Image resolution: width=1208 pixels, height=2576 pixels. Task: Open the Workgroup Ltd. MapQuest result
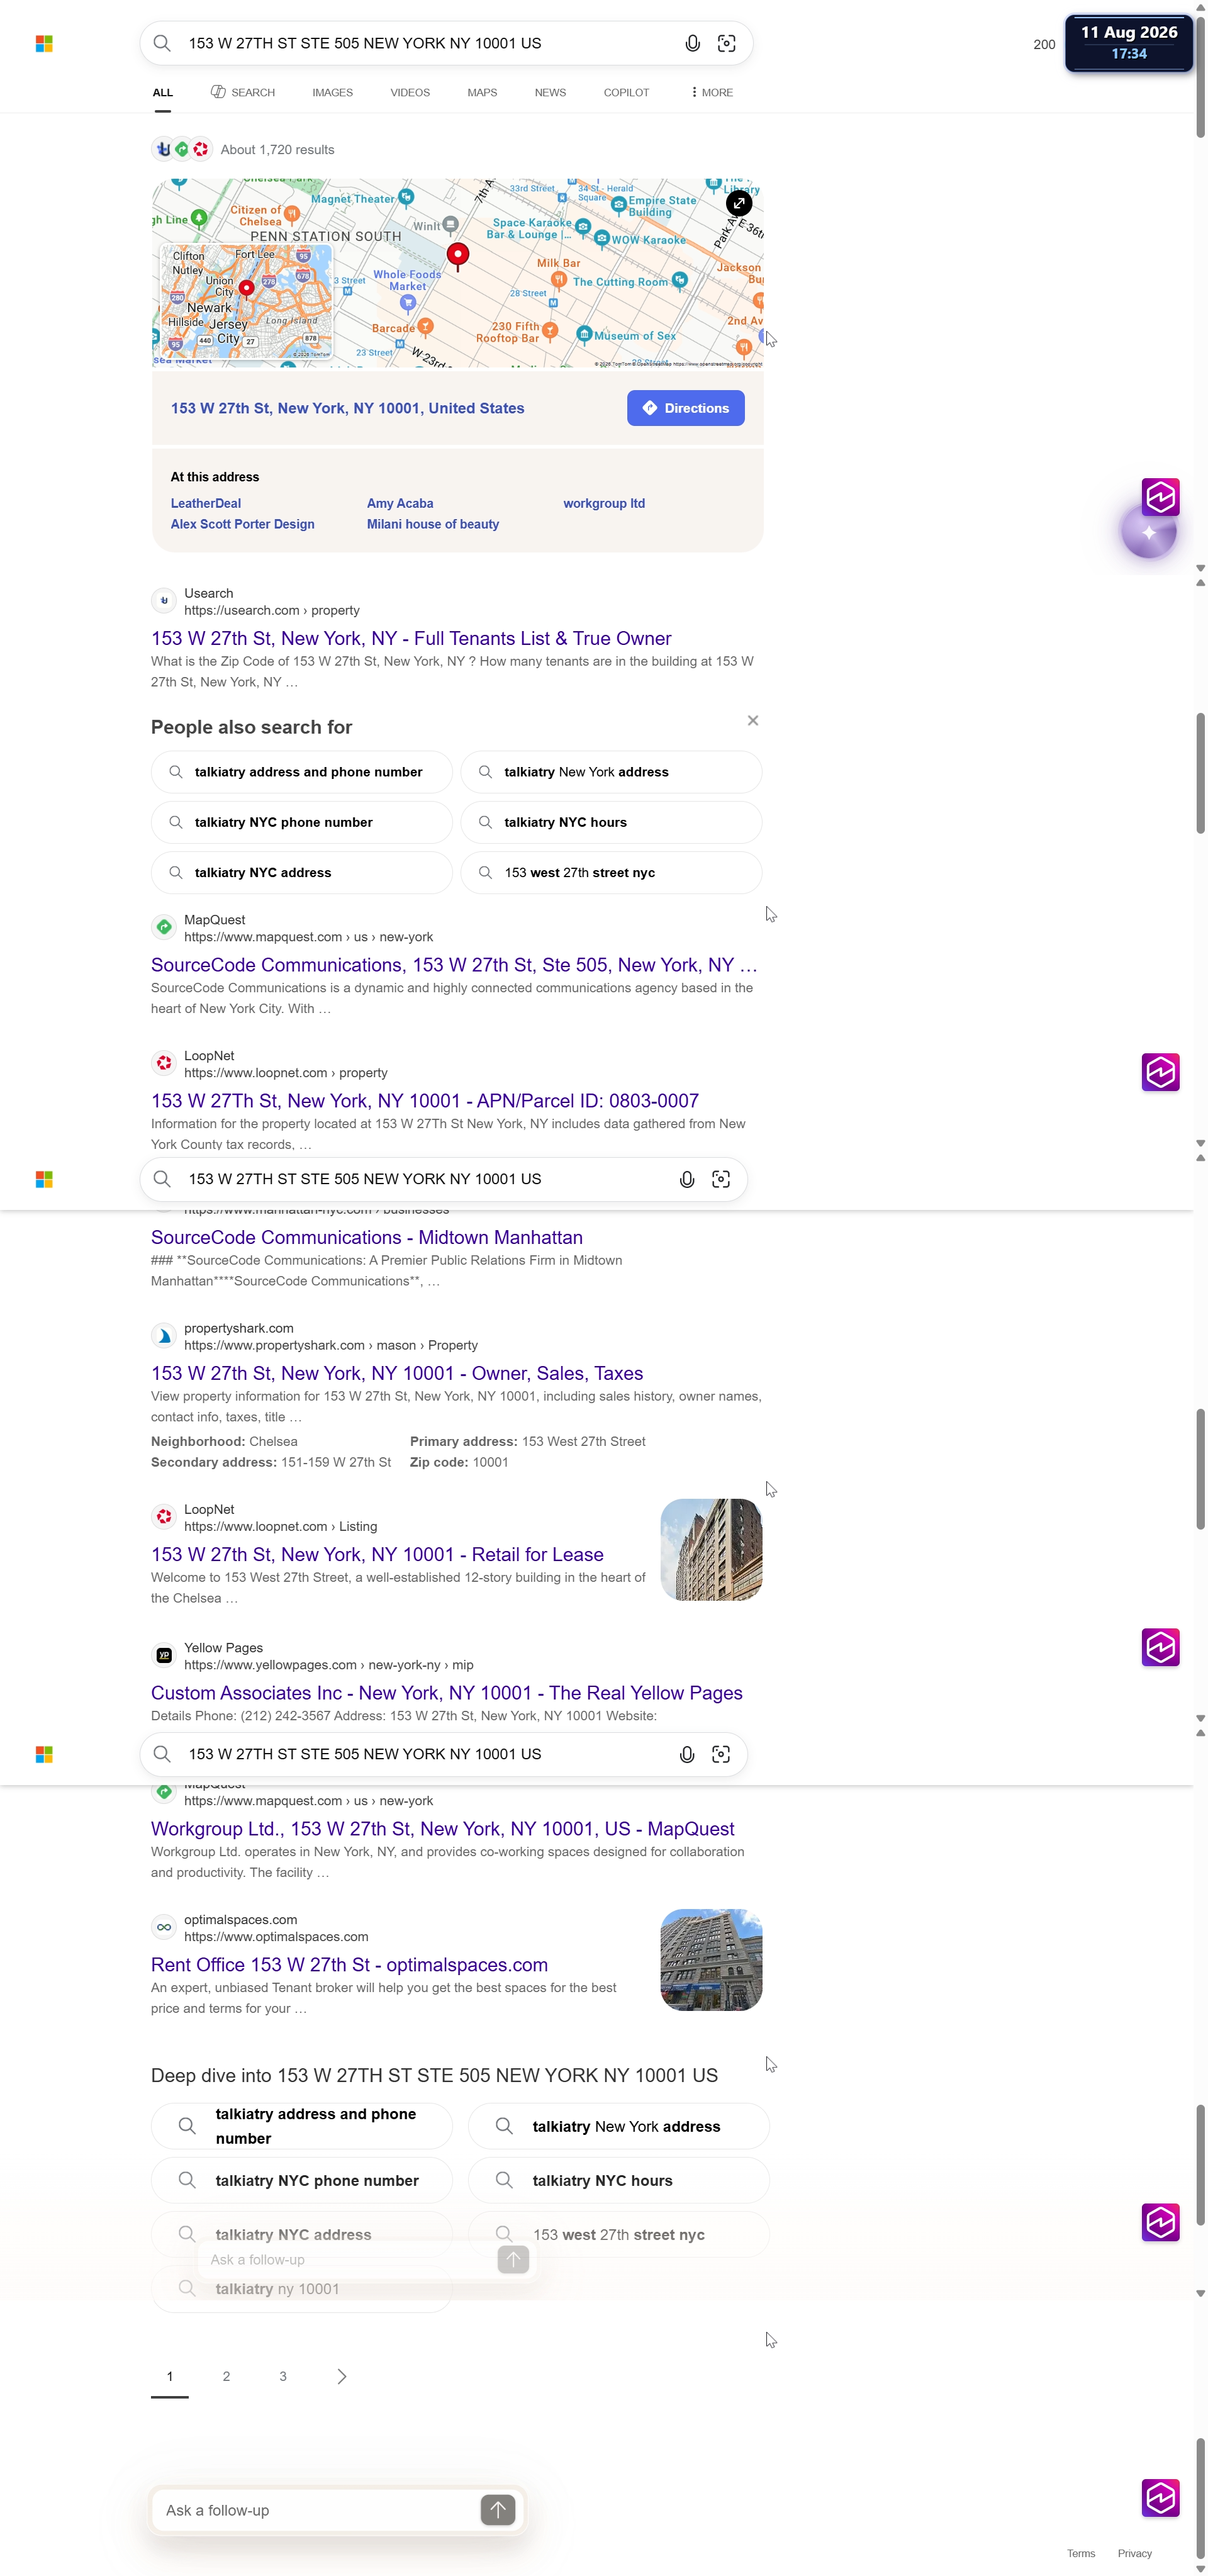(x=443, y=1828)
